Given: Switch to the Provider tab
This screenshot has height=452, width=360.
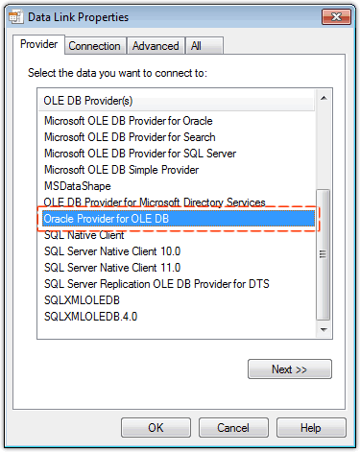Looking at the screenshot, I should tap(38, 44).
